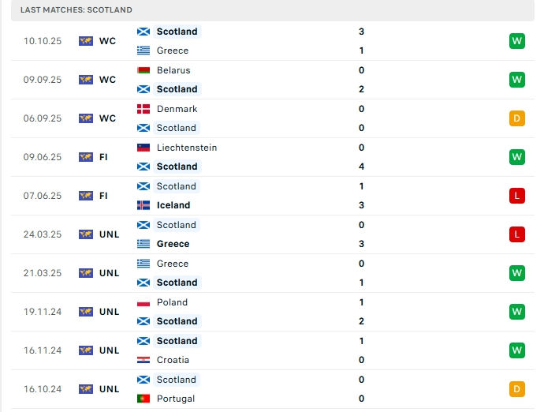Open the Iceland team name link
544x412 pixels.
point(173,205)
